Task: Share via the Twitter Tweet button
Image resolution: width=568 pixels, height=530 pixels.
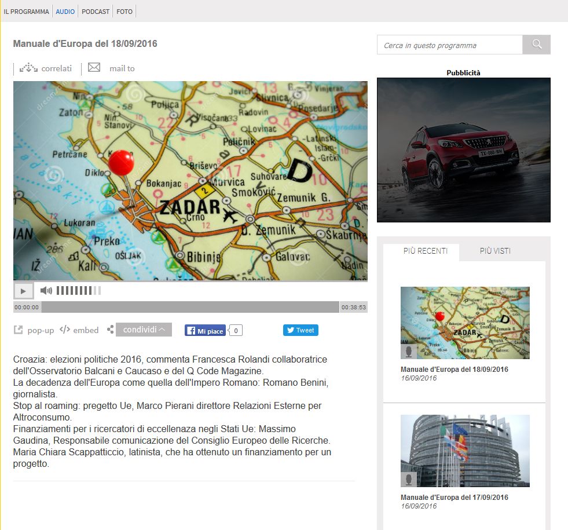Action: [301, 330]
